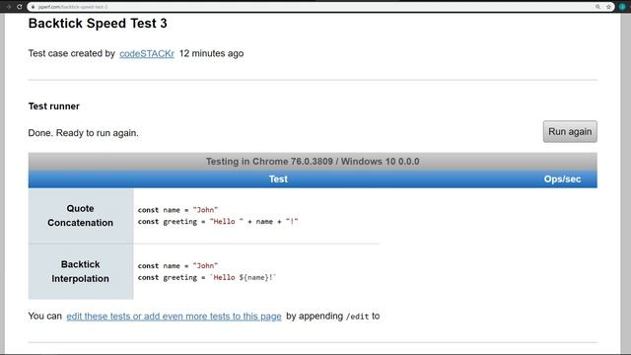Click the /edit code text

[x=357, y=317]
